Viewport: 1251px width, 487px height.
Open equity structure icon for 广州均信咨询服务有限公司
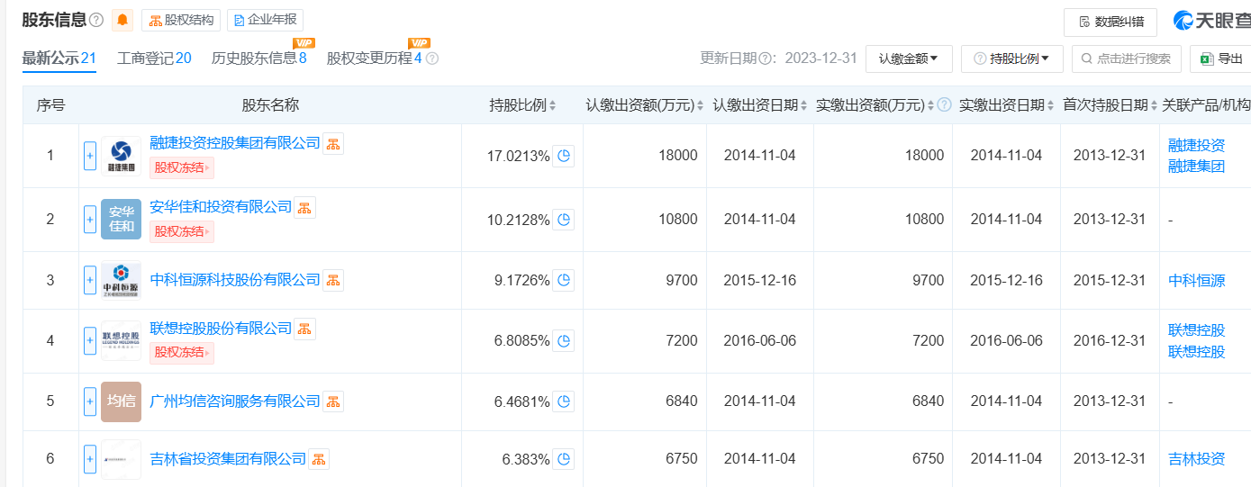pos(333,401)
